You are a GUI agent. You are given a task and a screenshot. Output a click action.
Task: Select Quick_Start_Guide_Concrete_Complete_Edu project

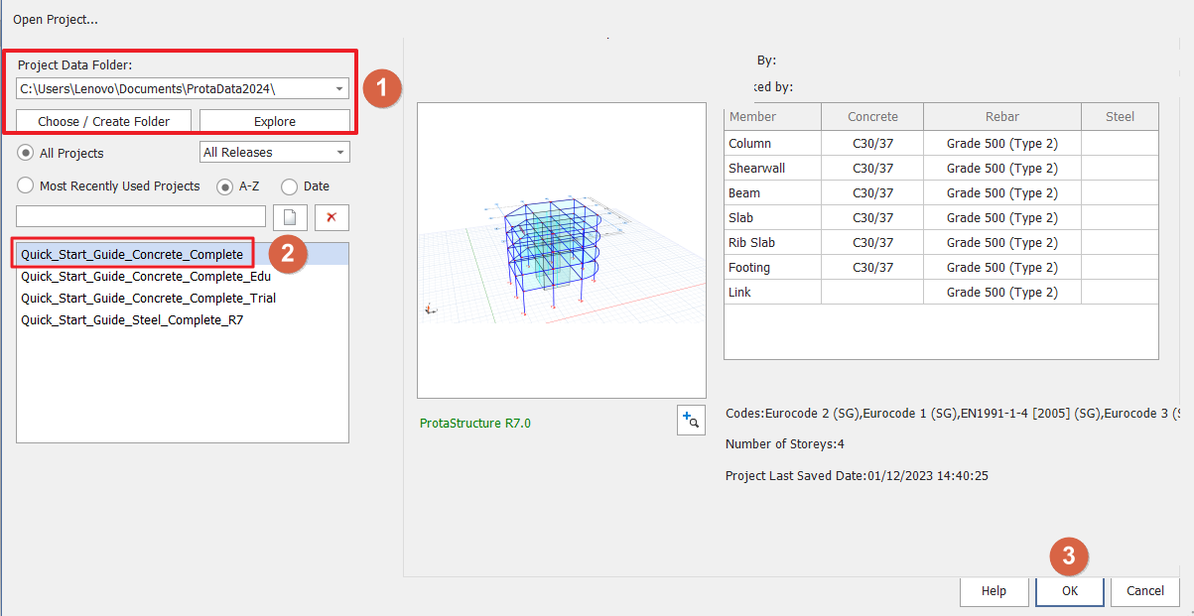pyautogui.click(x=146, y=277)
